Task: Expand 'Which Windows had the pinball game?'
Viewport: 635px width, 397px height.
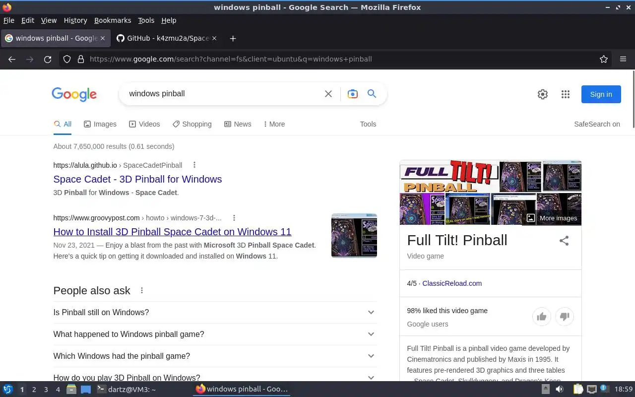Action: pyautogui.click(x=215, y=356)
